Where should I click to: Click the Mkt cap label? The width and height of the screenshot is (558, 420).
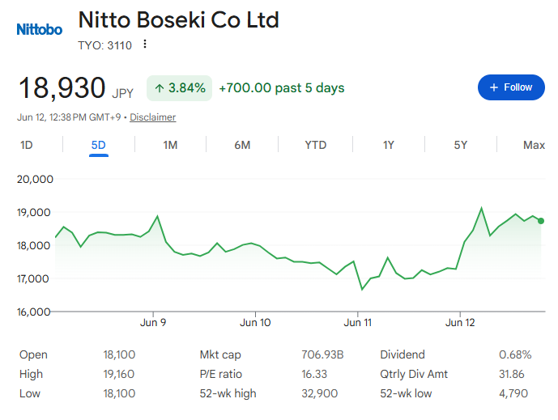coord(220,354)
